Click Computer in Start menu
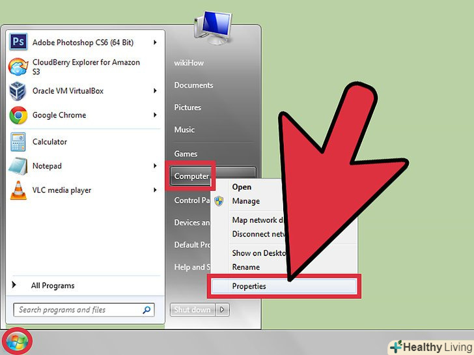The image size is (474, 355). click(x=191, y=176)
